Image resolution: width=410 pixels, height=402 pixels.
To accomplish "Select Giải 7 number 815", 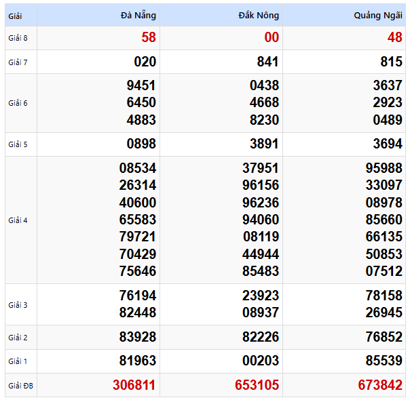I will coord(391,62).
